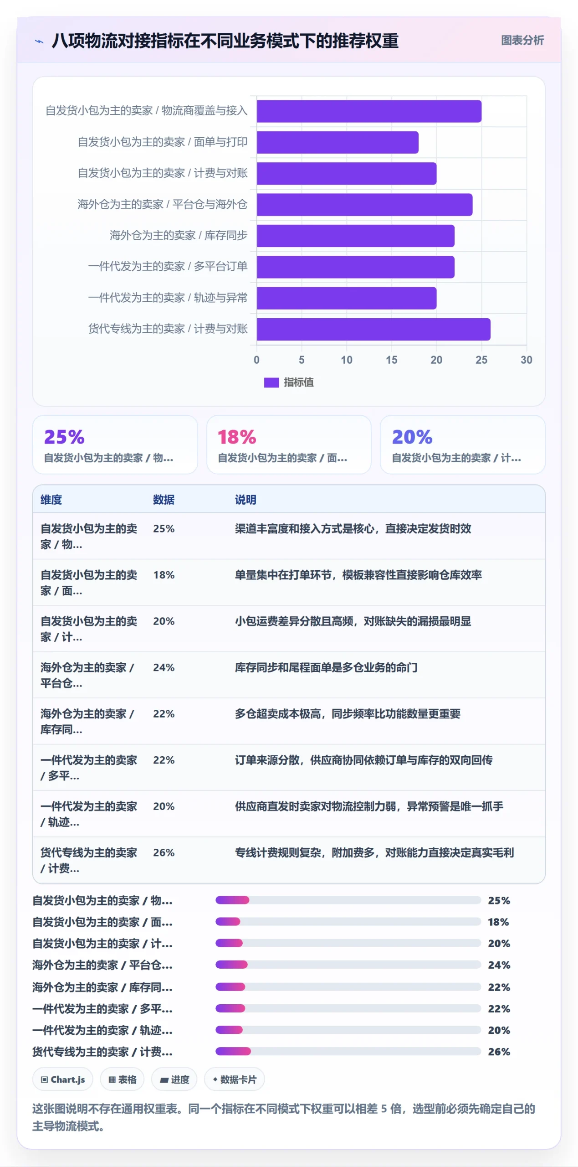Click the 24% progress bar
Image resolution: width=578 pixels, height=1167 pixels.
[348, 965]
